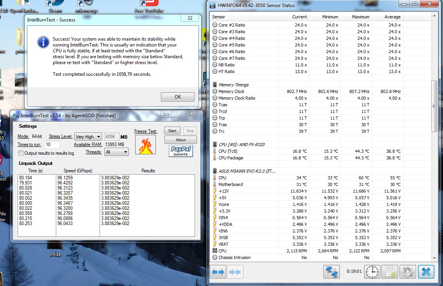This screenshot has width=443, height=286.
Task: Click the scroll up arrow in HWiNFO
Action: [434, 16]
